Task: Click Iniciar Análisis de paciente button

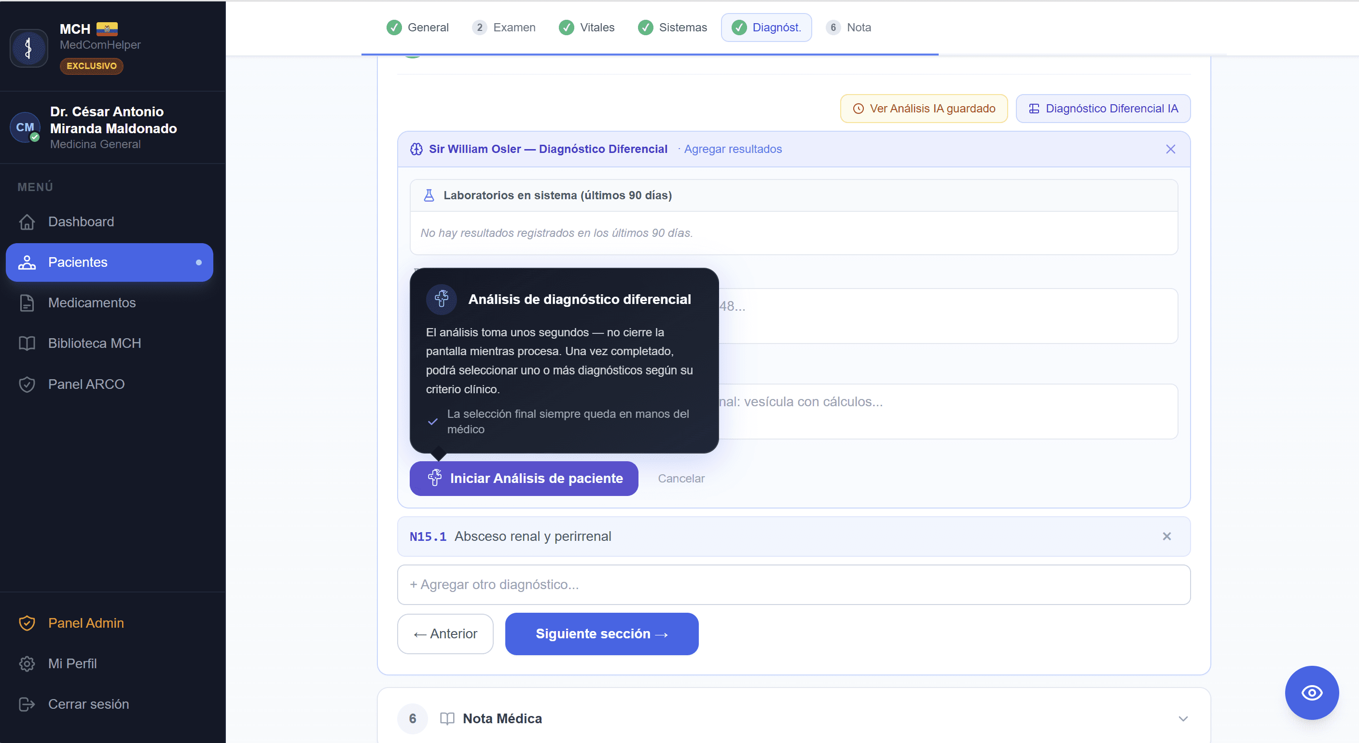Action: (524, 478)
